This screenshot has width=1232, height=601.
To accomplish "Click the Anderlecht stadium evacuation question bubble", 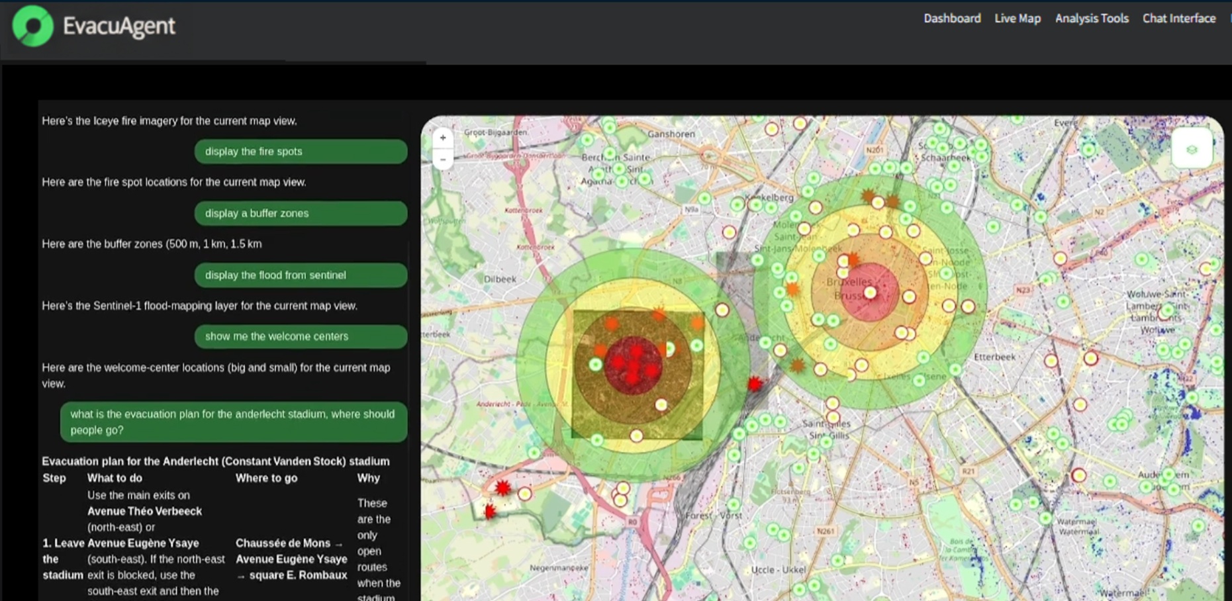I will (x=234, y=422).
